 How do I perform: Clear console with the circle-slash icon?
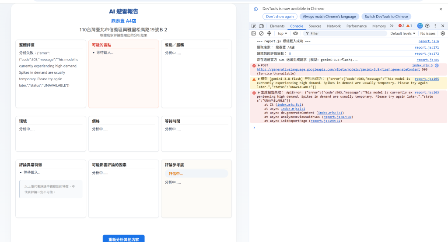tap(261, 33)
